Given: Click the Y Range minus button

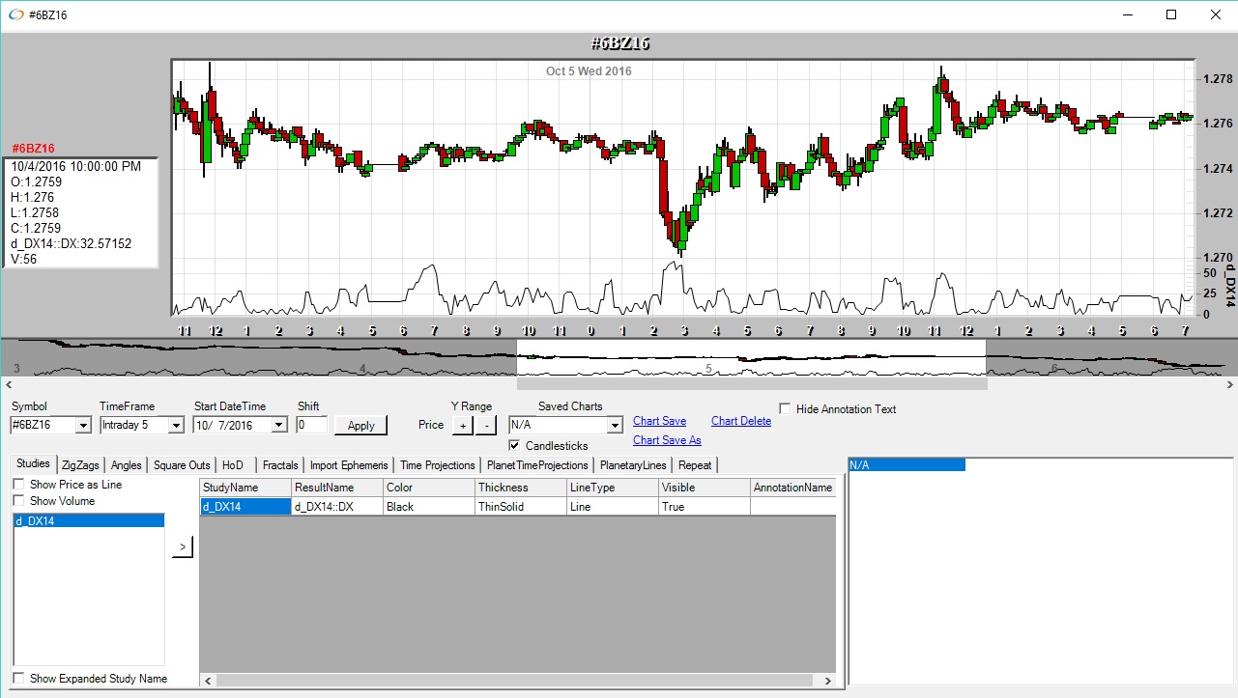Looking at the screenshot, I should tap(486, 425).
